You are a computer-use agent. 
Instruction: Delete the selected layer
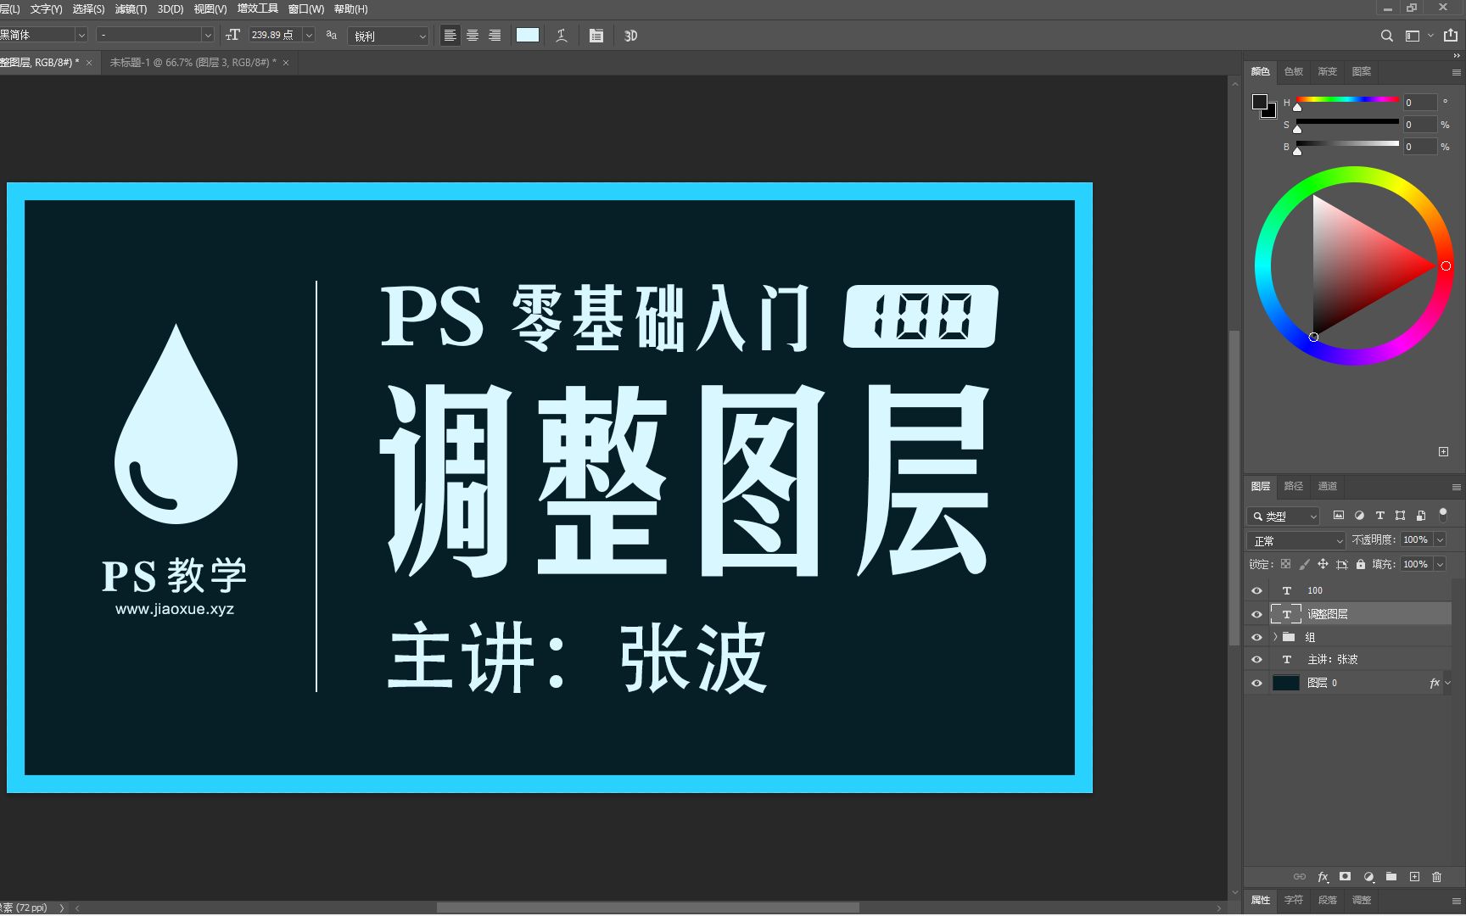(x=1436, y=877)
